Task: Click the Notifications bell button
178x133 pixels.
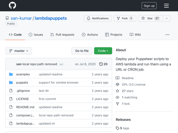Action: [98, 18]
